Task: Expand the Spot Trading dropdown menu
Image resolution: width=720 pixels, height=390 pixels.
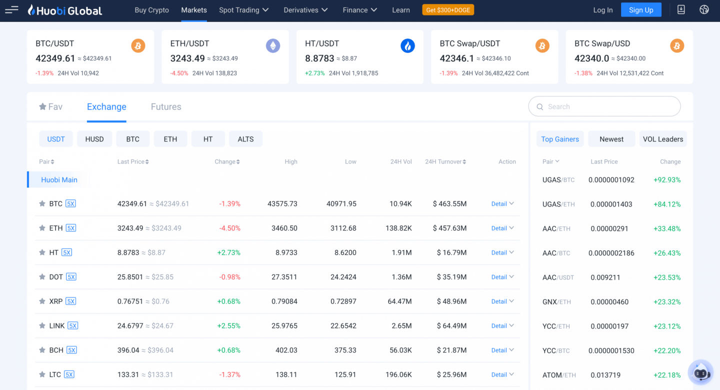Action: 244,10
